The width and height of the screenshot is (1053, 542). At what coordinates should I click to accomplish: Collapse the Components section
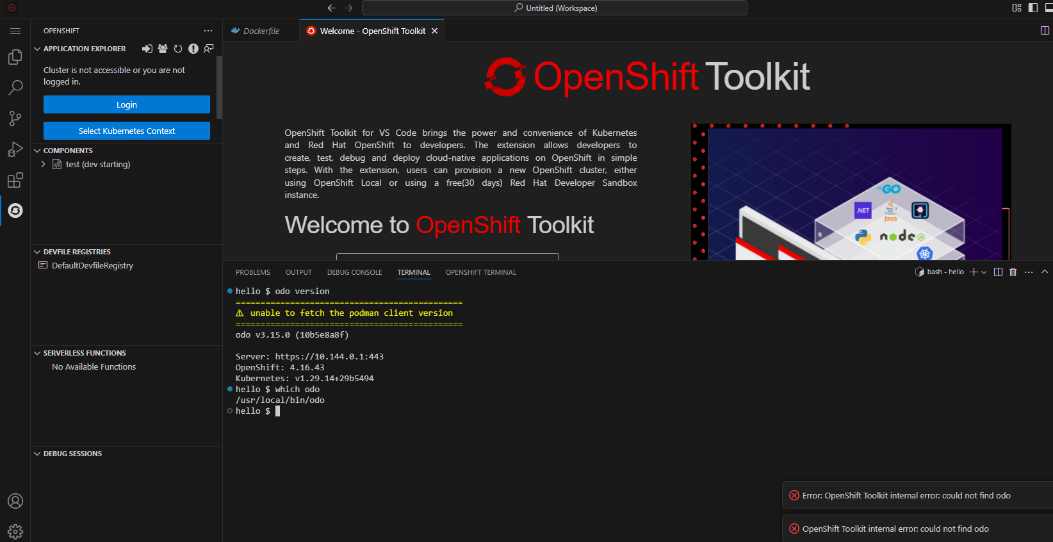click(37, 151)
